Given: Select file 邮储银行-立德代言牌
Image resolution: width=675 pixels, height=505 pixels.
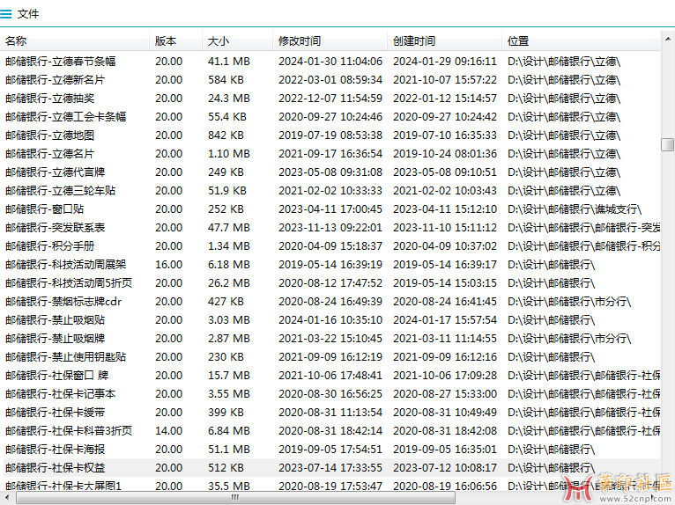Looking at the screenshot, I should point(56,172).
